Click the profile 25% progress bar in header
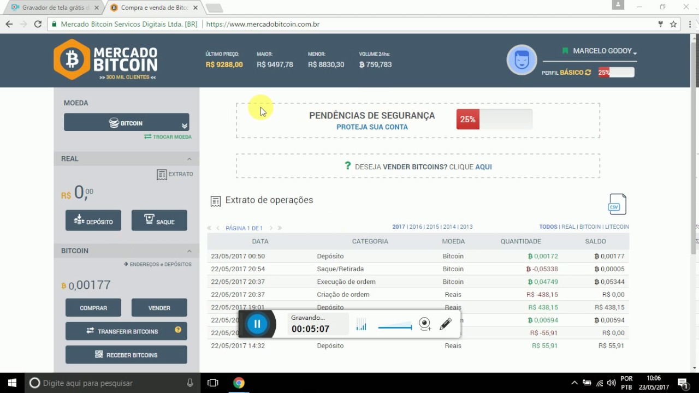 616,73
